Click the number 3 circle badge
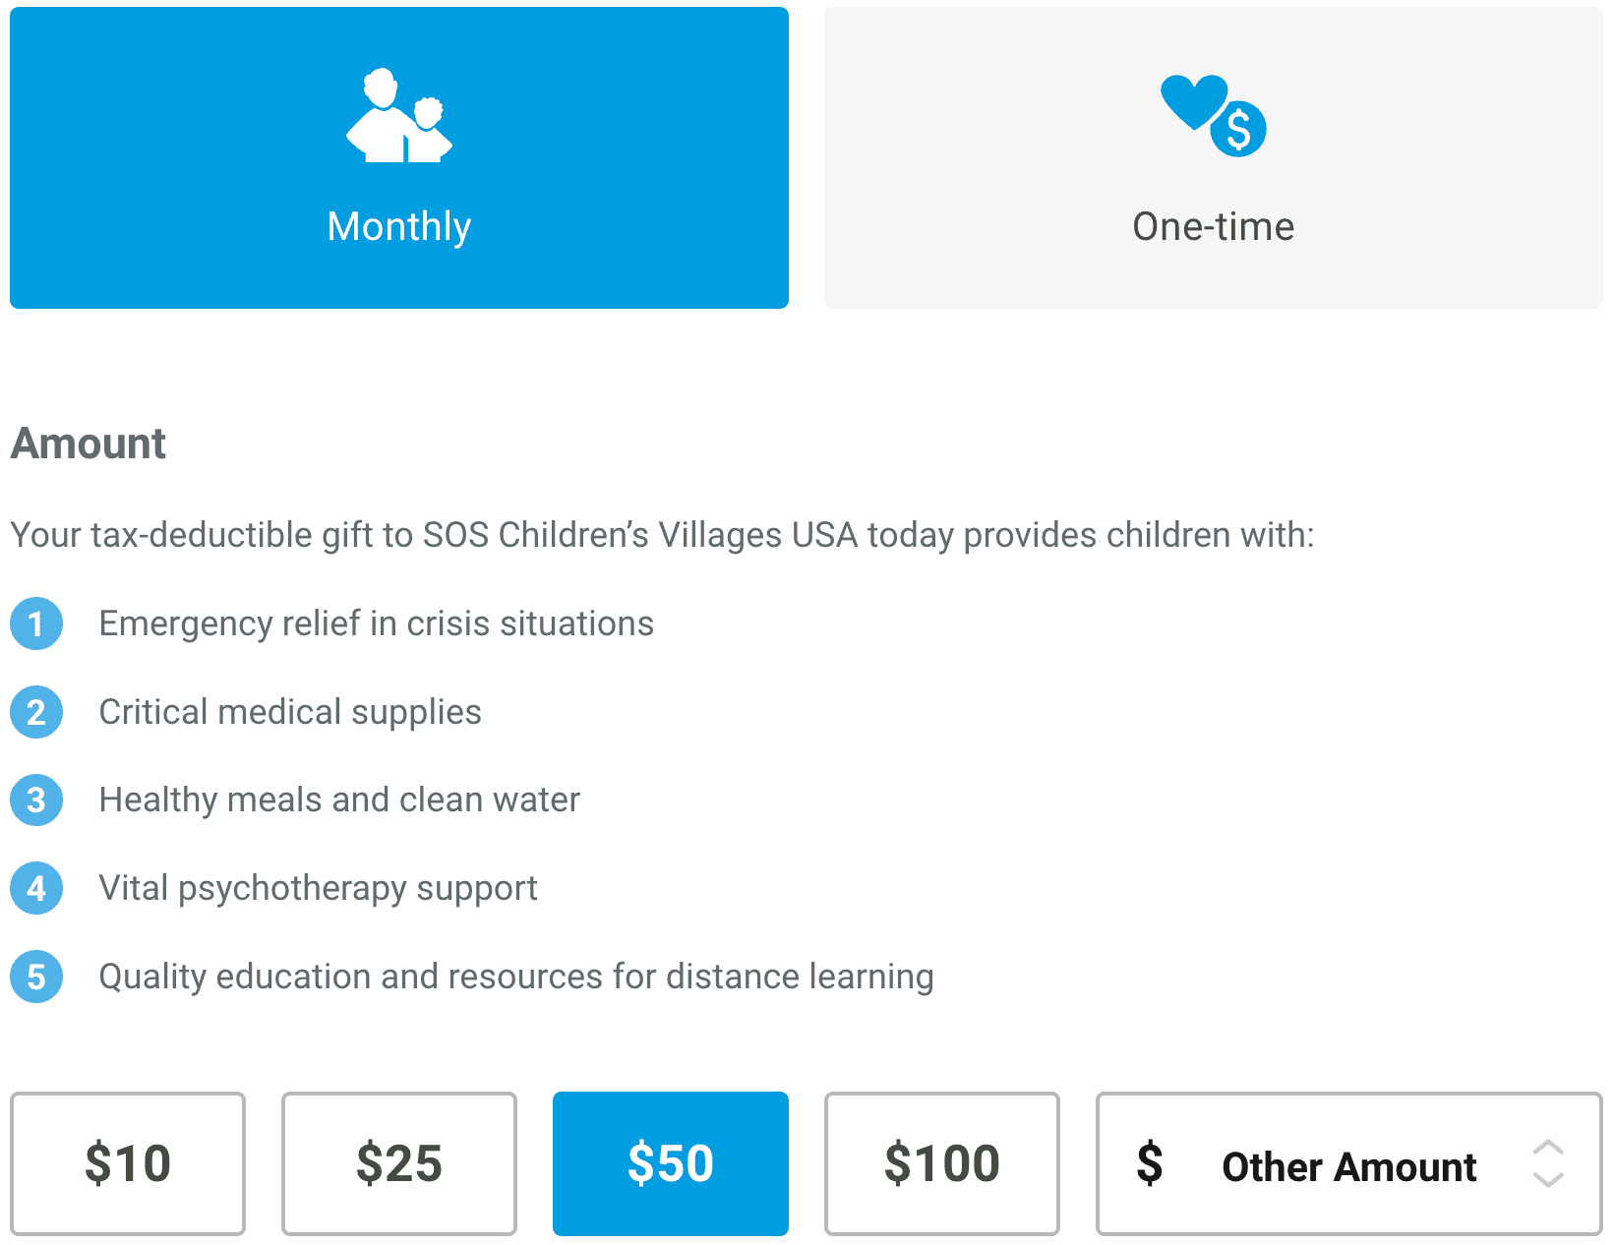Viewport: 1615px width, 1245px height. (x=36, y=800)
